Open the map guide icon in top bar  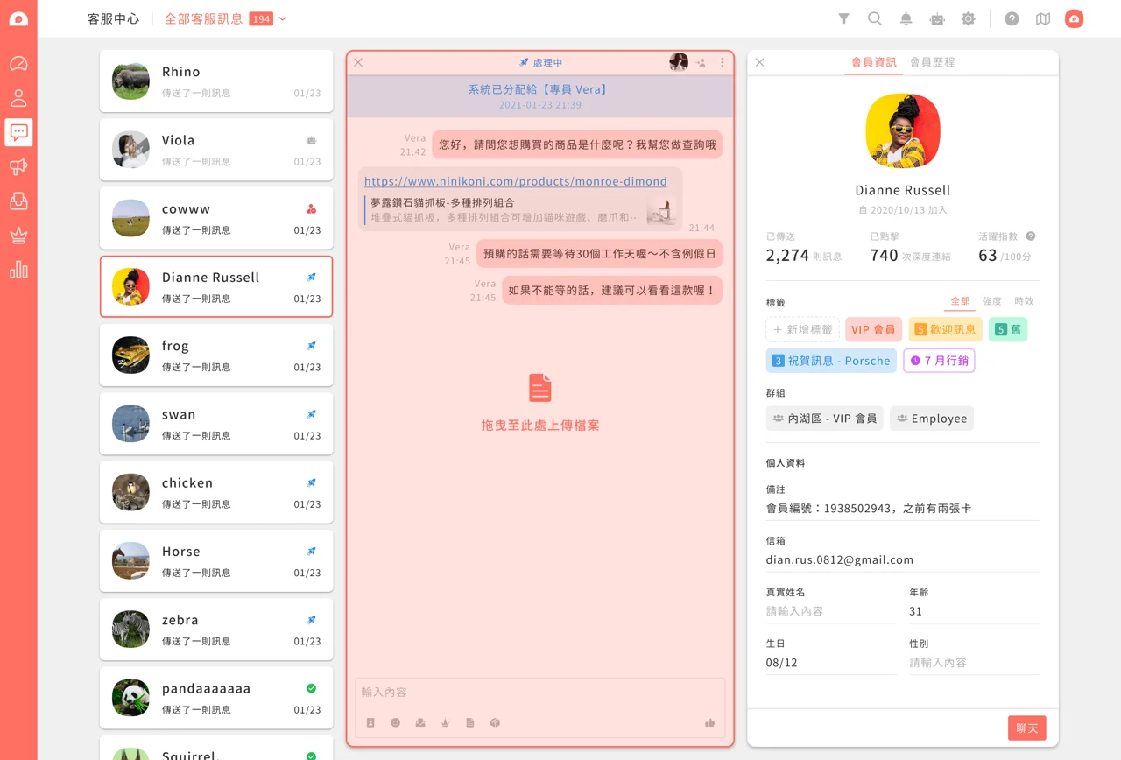click(x=1043, y=18)
